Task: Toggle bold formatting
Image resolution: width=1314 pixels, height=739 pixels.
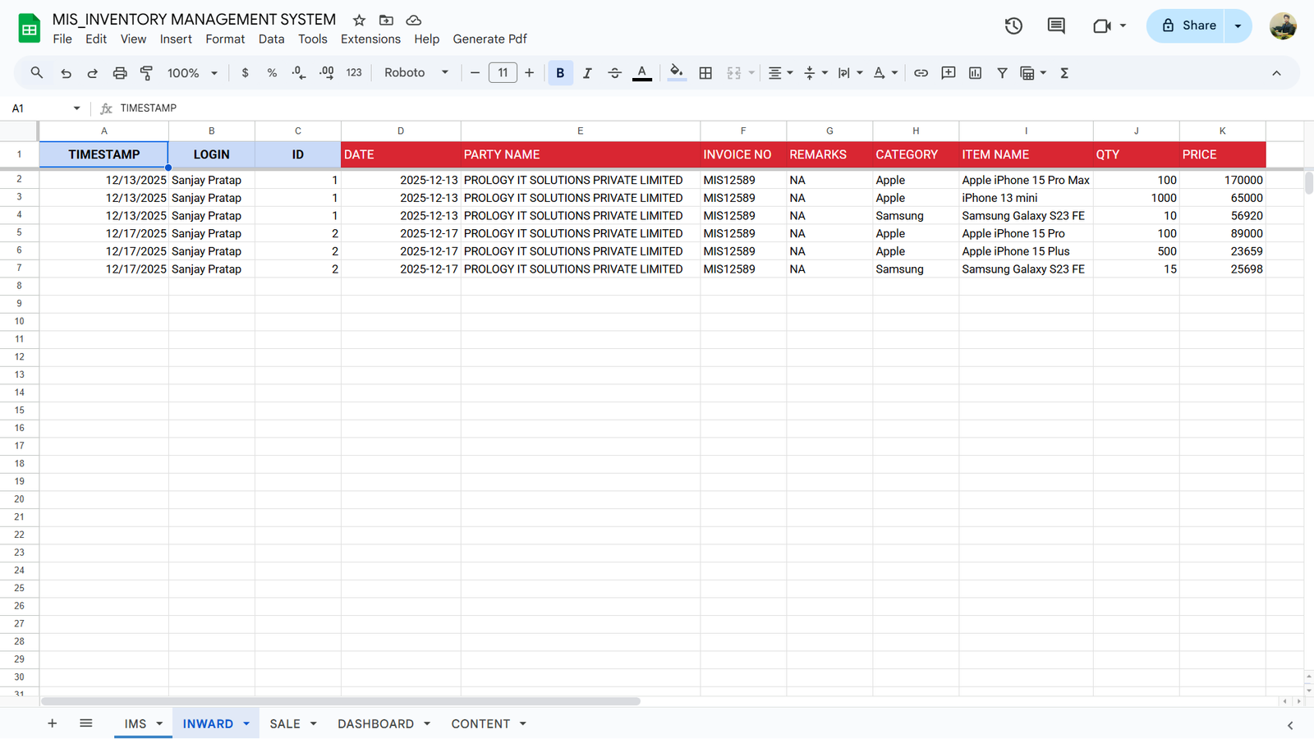Action: coord(560,73)
